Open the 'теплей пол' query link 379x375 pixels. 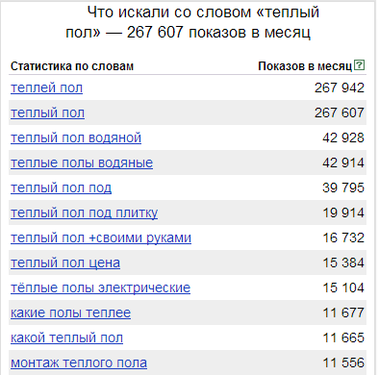46,87
